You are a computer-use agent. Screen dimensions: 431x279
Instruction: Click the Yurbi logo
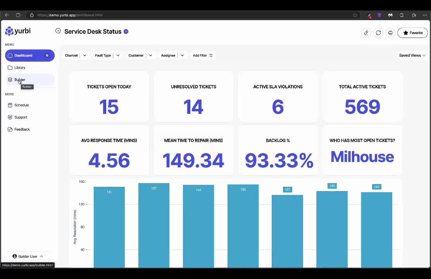click(x=18, y=31)
